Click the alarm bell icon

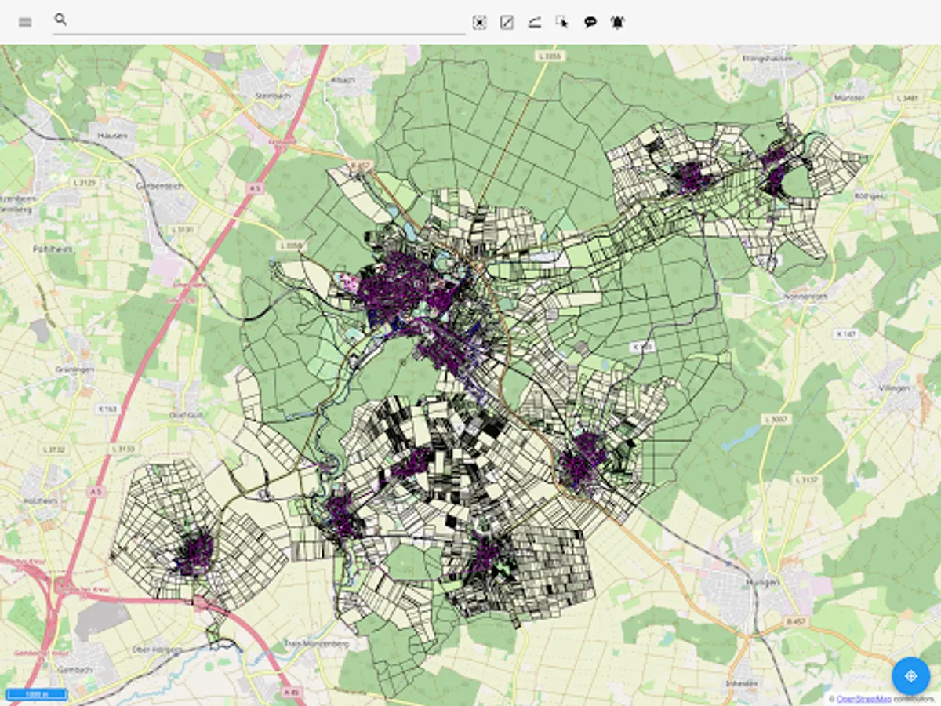pyautogui.click(x=617, y=23)
